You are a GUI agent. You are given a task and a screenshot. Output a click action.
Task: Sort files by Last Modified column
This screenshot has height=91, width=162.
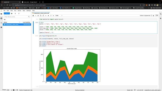pyautogui.click(x=26, y=22)
